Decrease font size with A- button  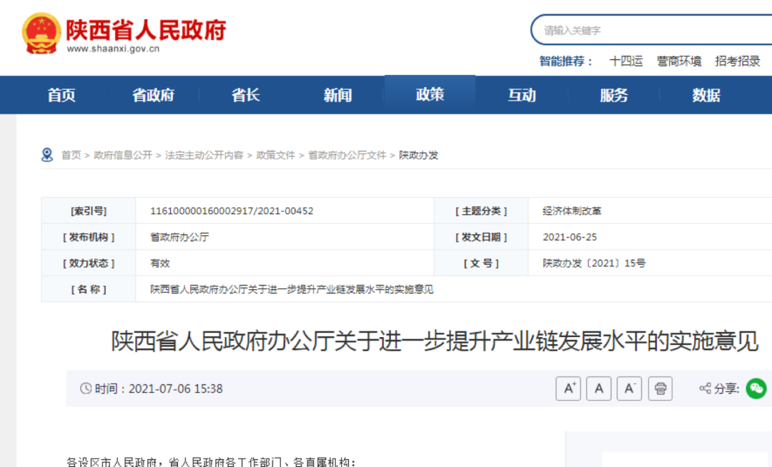pos(629,388)
